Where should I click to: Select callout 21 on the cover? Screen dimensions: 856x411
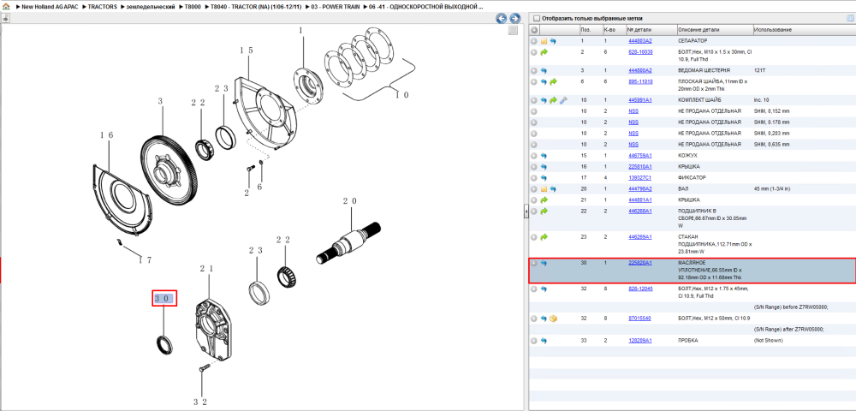(206, 269)
